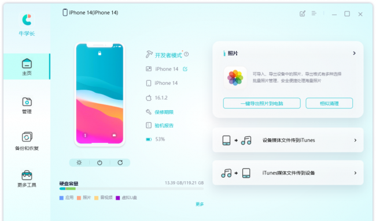
Task: Open the 备份和恢复 backup and restore tab
Action: (27, 141)
